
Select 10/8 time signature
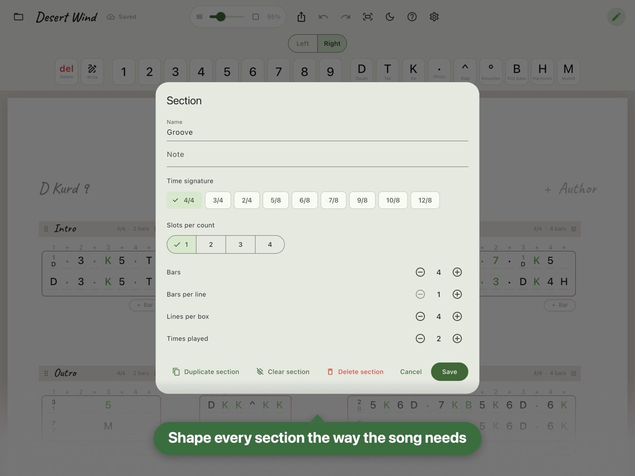(x=393, y=200)
